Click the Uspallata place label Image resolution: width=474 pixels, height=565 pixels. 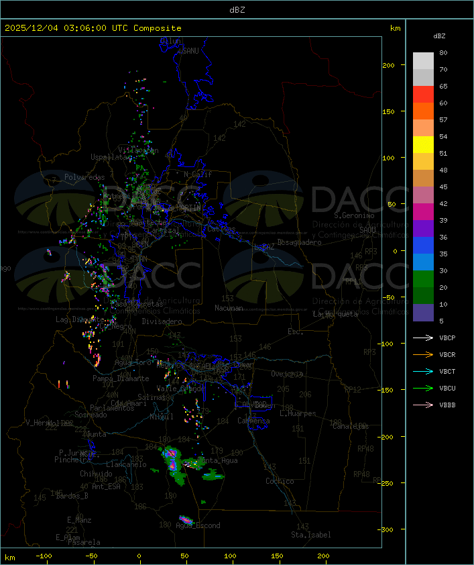(x=110, y=157)
